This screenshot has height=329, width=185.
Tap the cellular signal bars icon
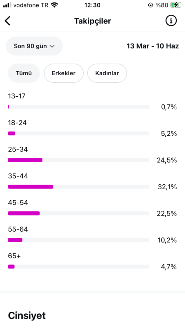tap(7, 5)
